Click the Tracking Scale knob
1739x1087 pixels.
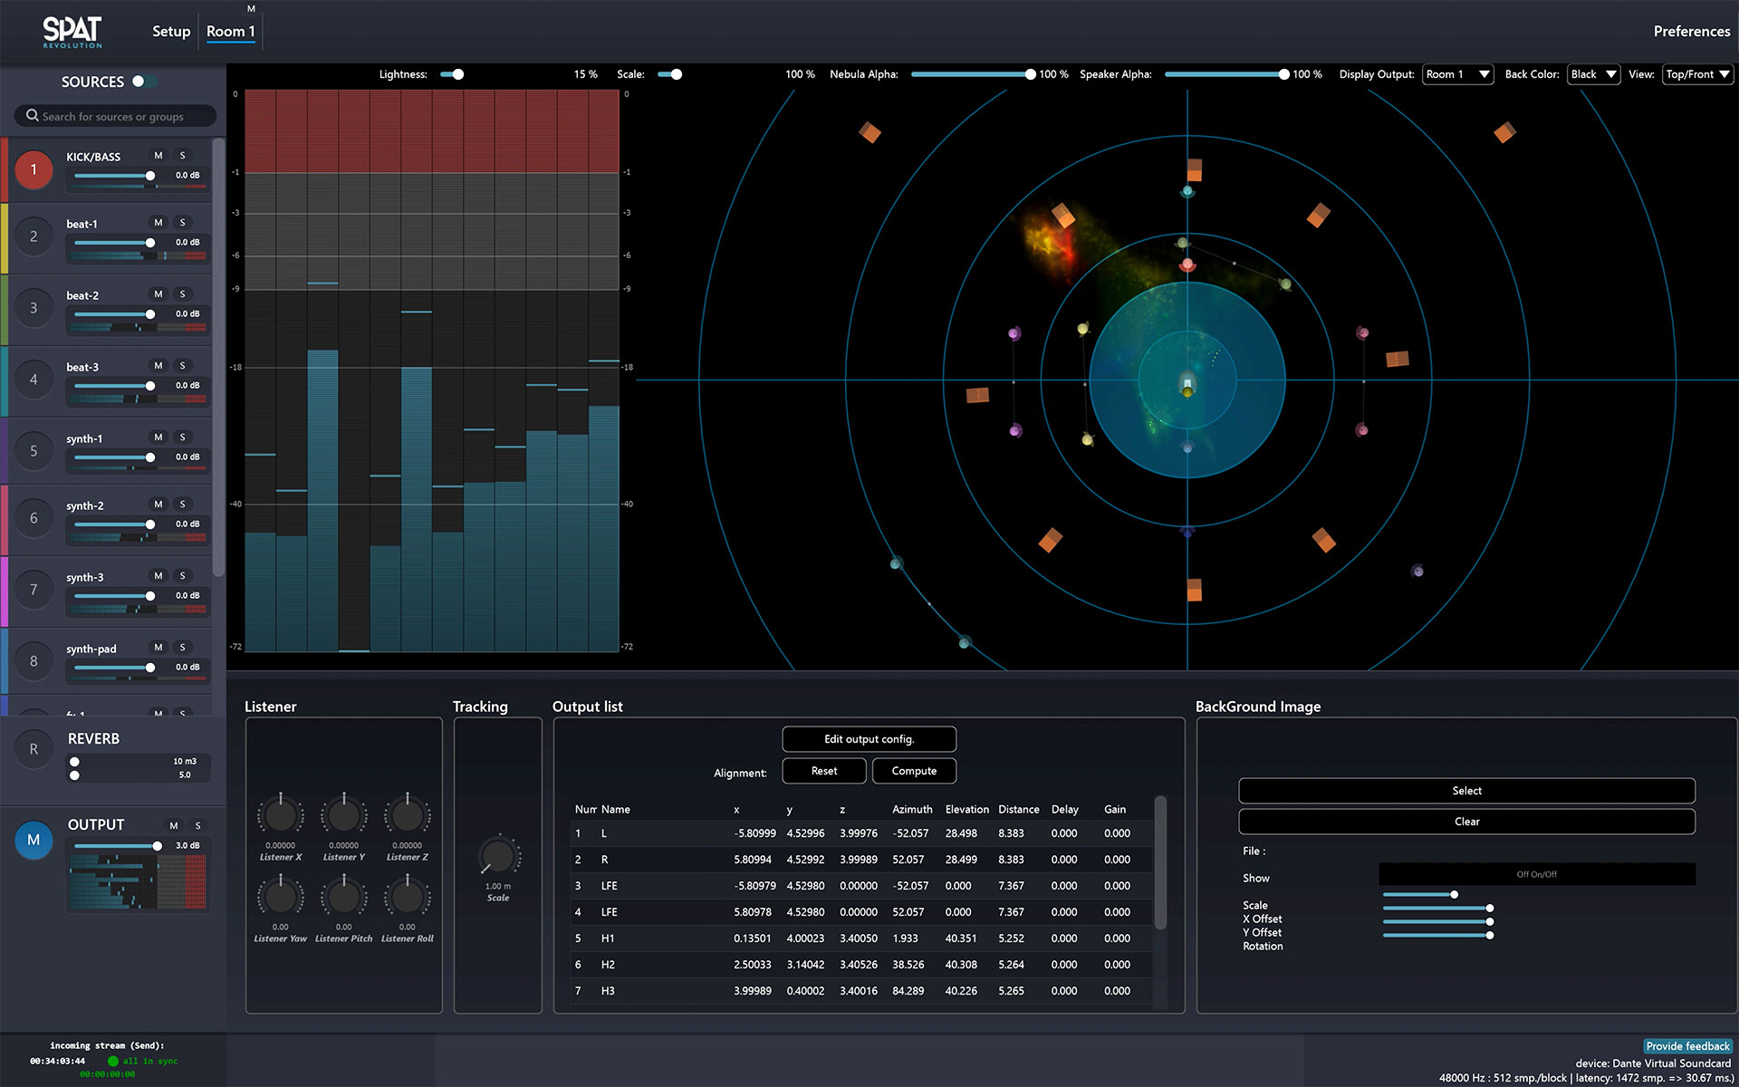(498, 856)
